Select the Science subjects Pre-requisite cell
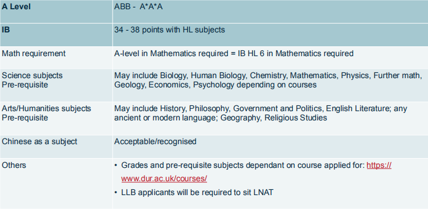428x209 pixels. [56, 85]
